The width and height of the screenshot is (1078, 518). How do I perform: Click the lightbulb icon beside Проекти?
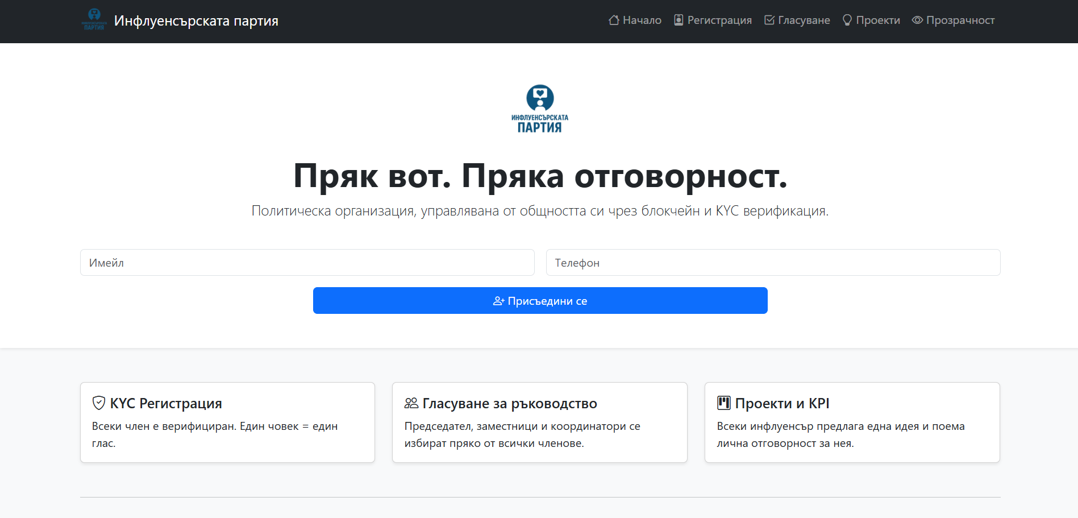[x=847, y=20]
